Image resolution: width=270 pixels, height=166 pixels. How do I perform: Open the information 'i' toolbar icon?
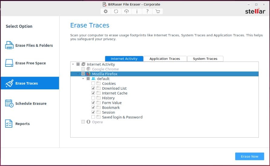[x=137, y=11]
